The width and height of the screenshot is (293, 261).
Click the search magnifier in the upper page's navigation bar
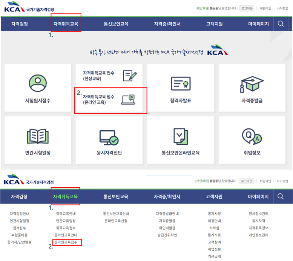click(281, 24)
